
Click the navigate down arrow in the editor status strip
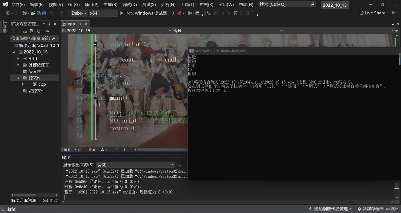[x=124, y=150]
